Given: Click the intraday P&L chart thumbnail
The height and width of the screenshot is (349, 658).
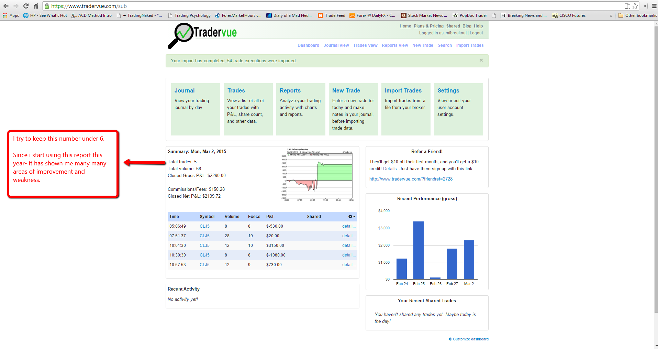Looking at the screenshot, I should 317,175.
